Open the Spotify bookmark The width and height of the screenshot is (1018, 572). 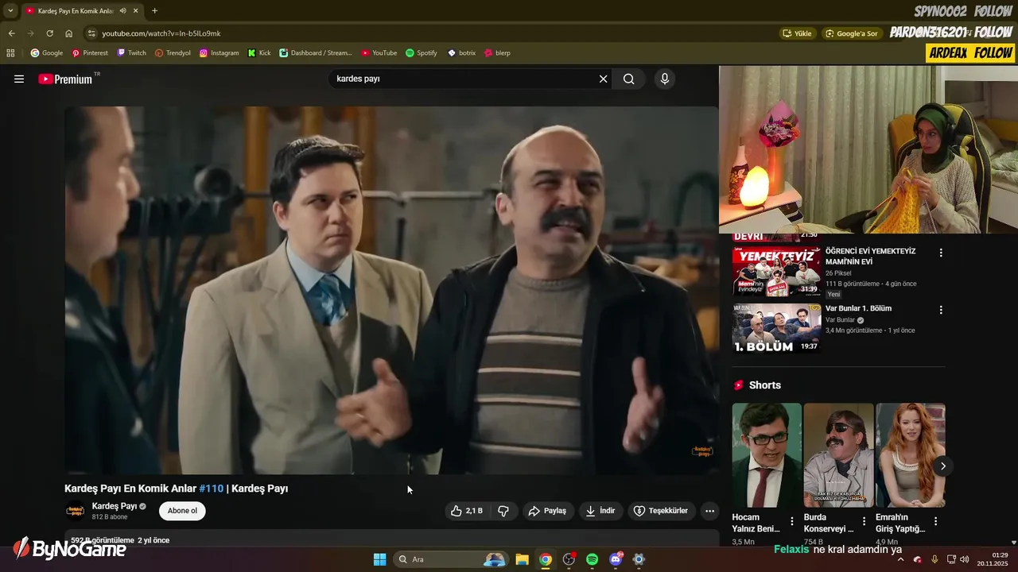click(x=422, y=53)
